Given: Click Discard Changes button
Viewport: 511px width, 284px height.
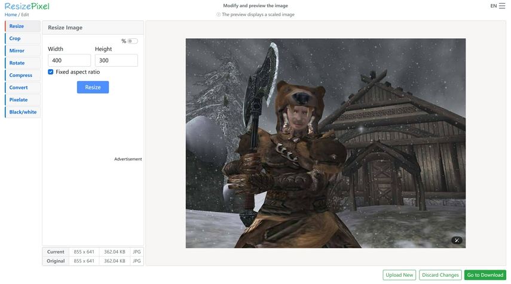Looking at the screenshot, I should [440, 275].
